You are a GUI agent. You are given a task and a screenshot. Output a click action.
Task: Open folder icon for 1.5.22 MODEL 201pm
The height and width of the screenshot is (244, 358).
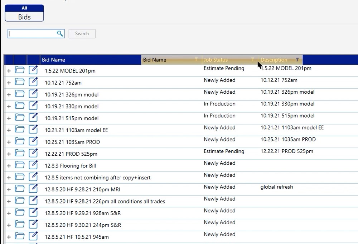click(20, 71)
